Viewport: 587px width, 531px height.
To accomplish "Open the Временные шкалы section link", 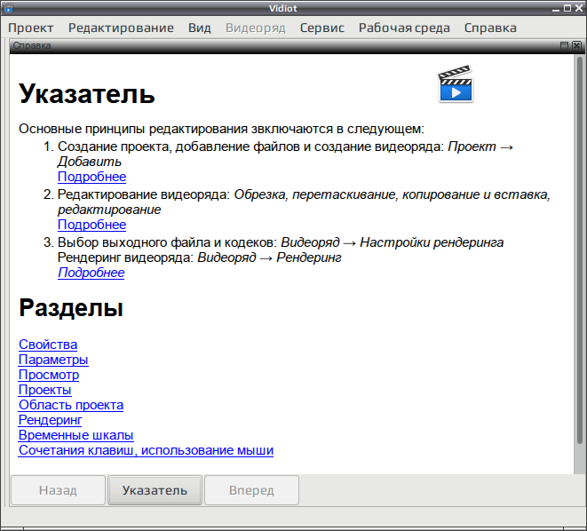I will click(76, 435).
